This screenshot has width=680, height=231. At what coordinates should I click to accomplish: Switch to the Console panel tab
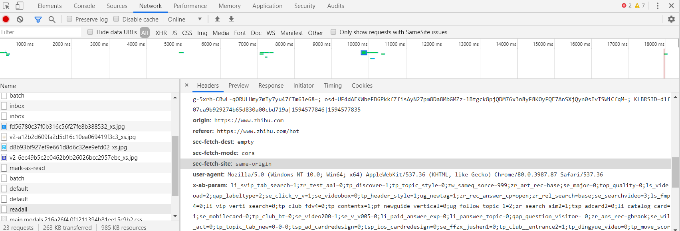point(84,6)
